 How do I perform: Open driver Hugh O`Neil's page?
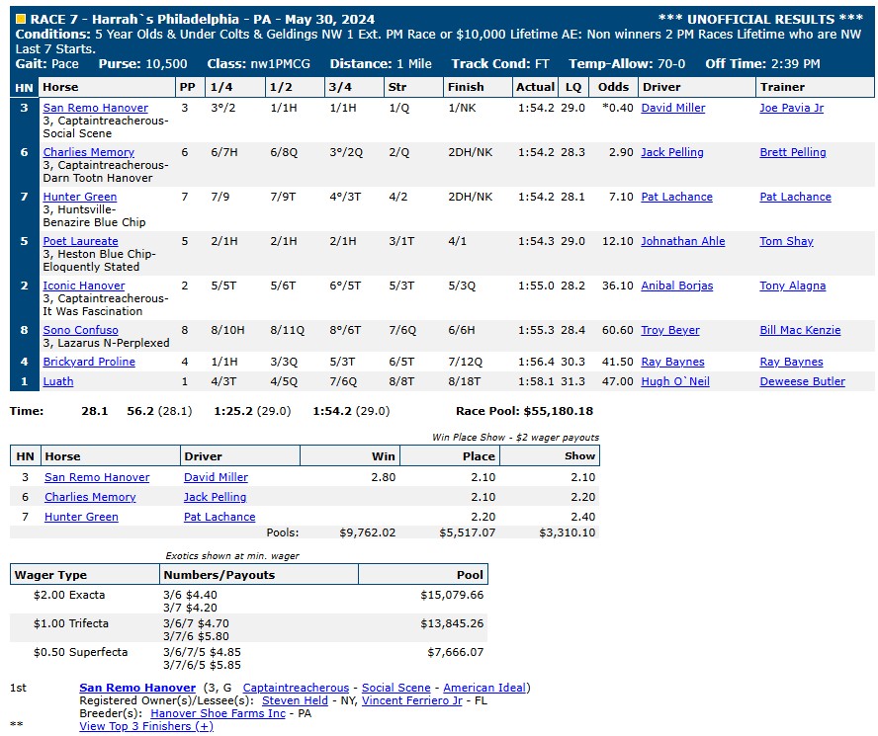tap(675, 381)
